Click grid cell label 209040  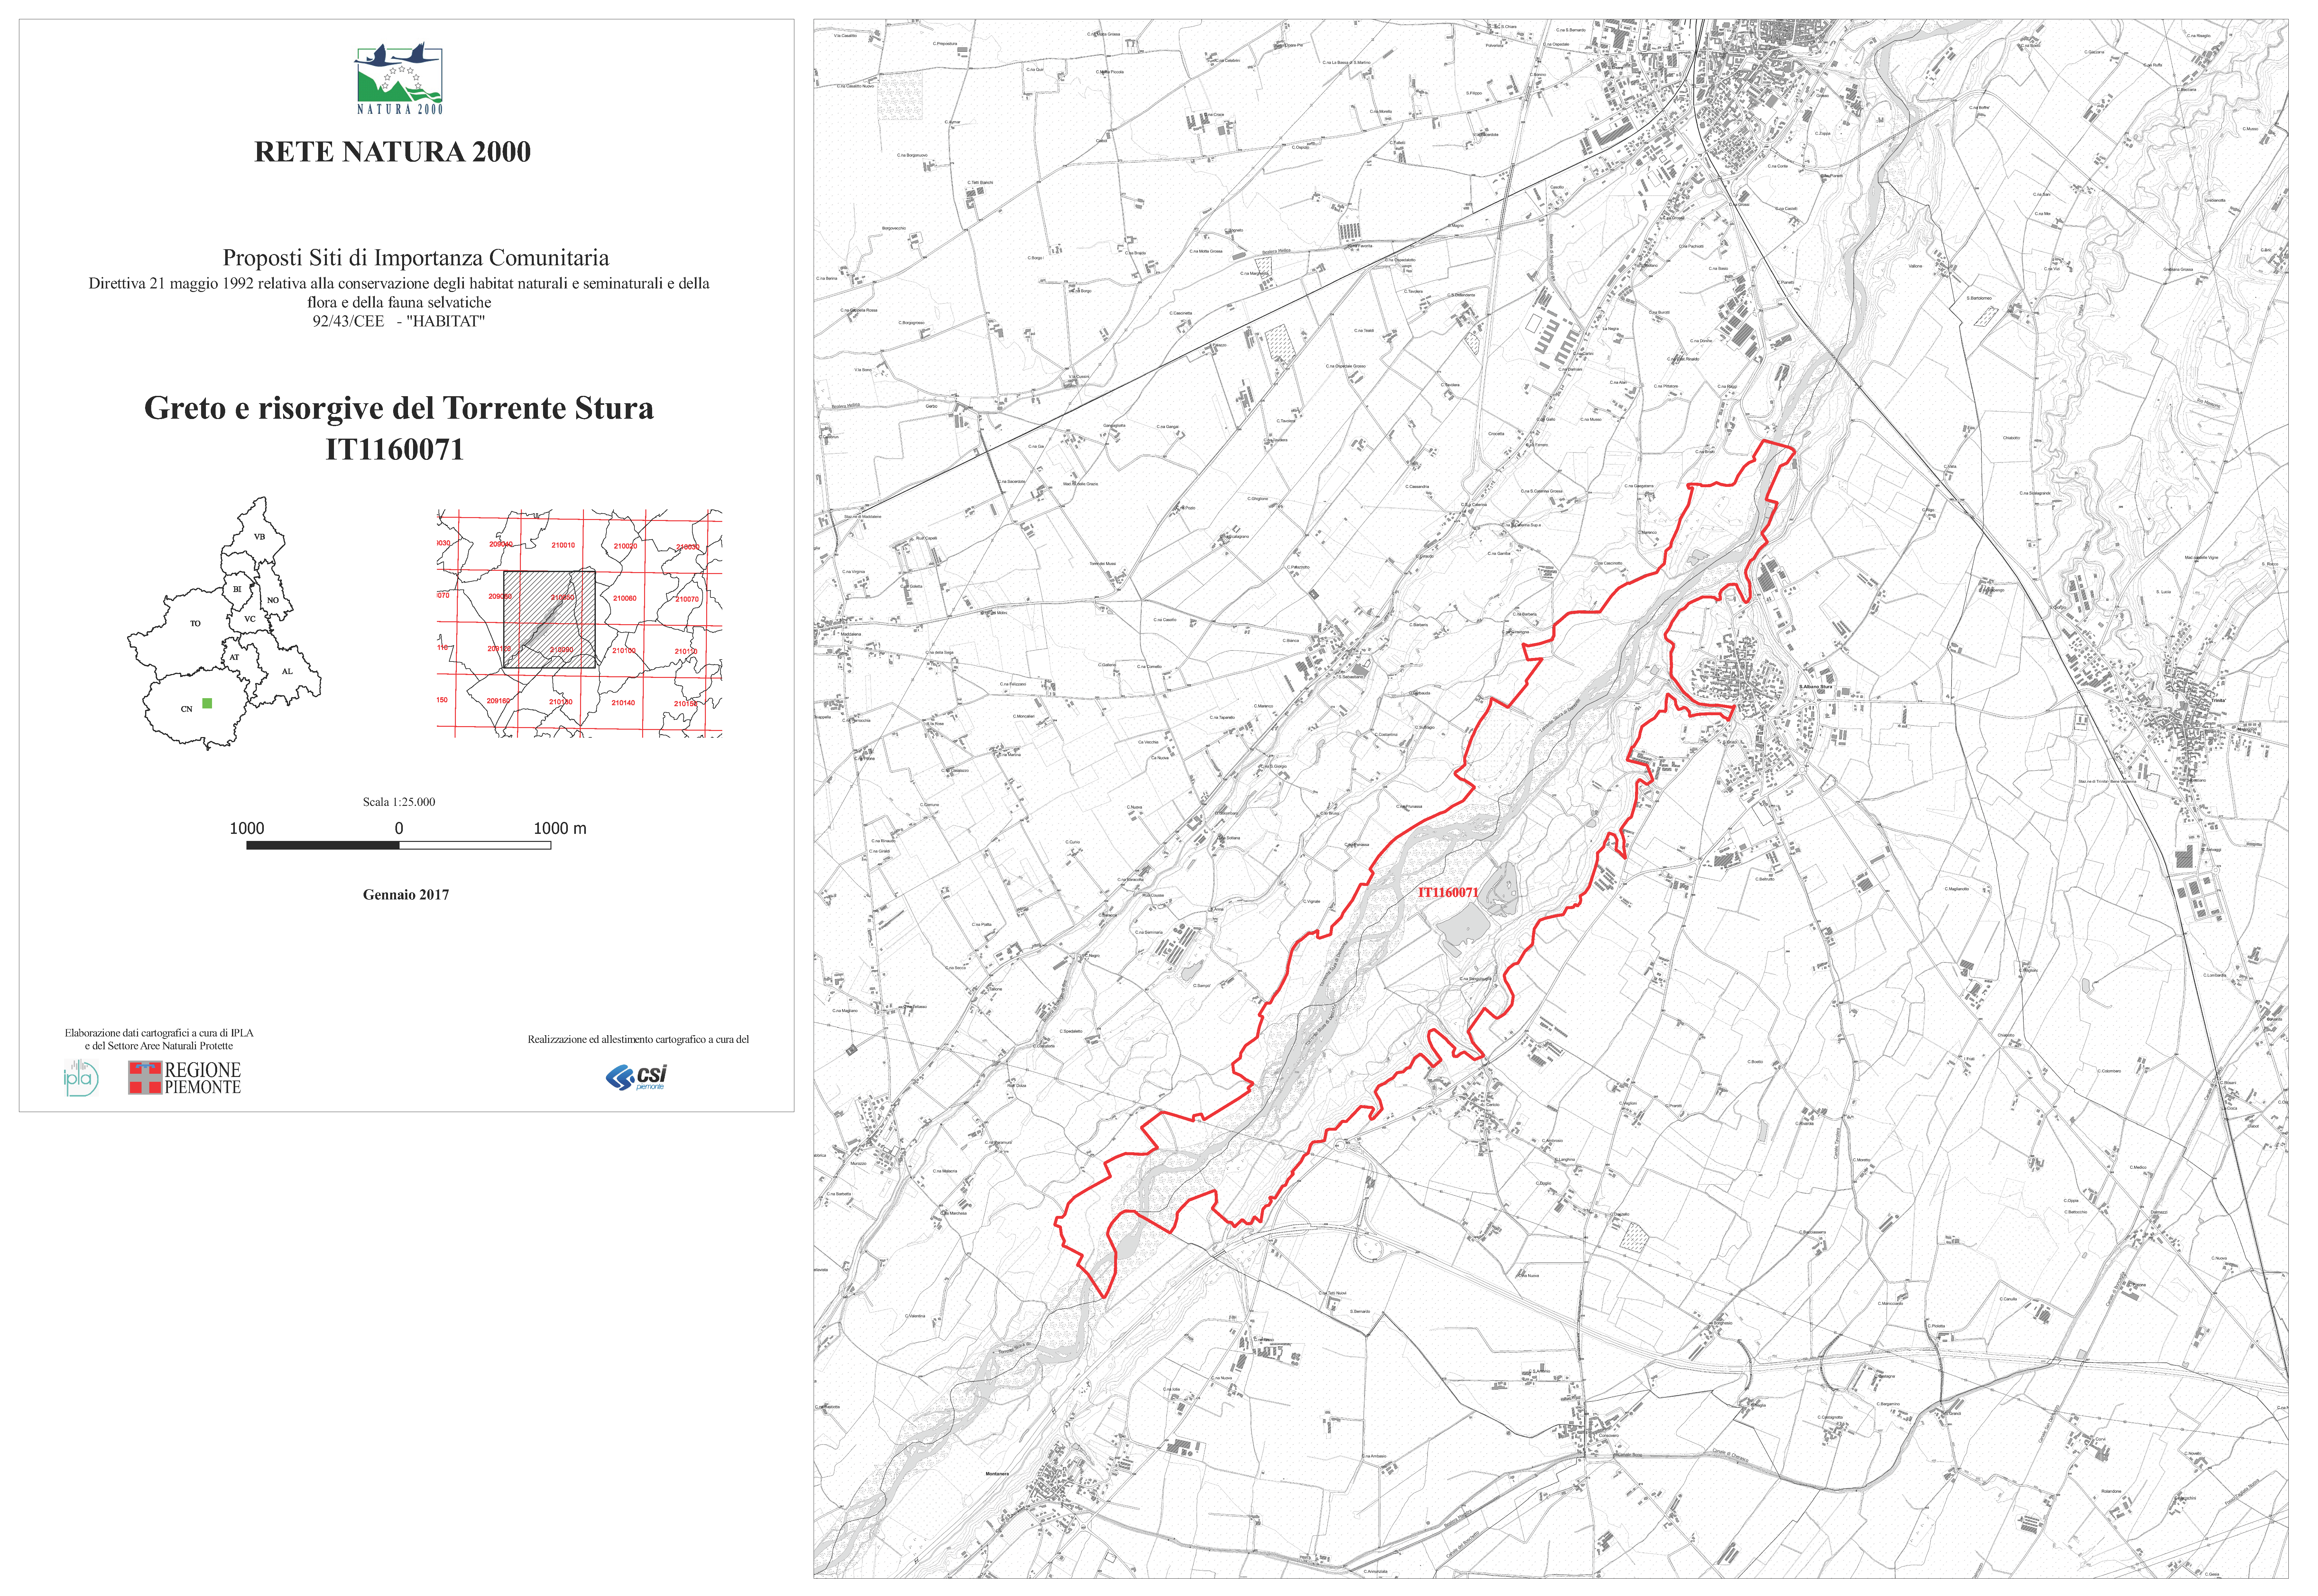(x=501, y=544)
